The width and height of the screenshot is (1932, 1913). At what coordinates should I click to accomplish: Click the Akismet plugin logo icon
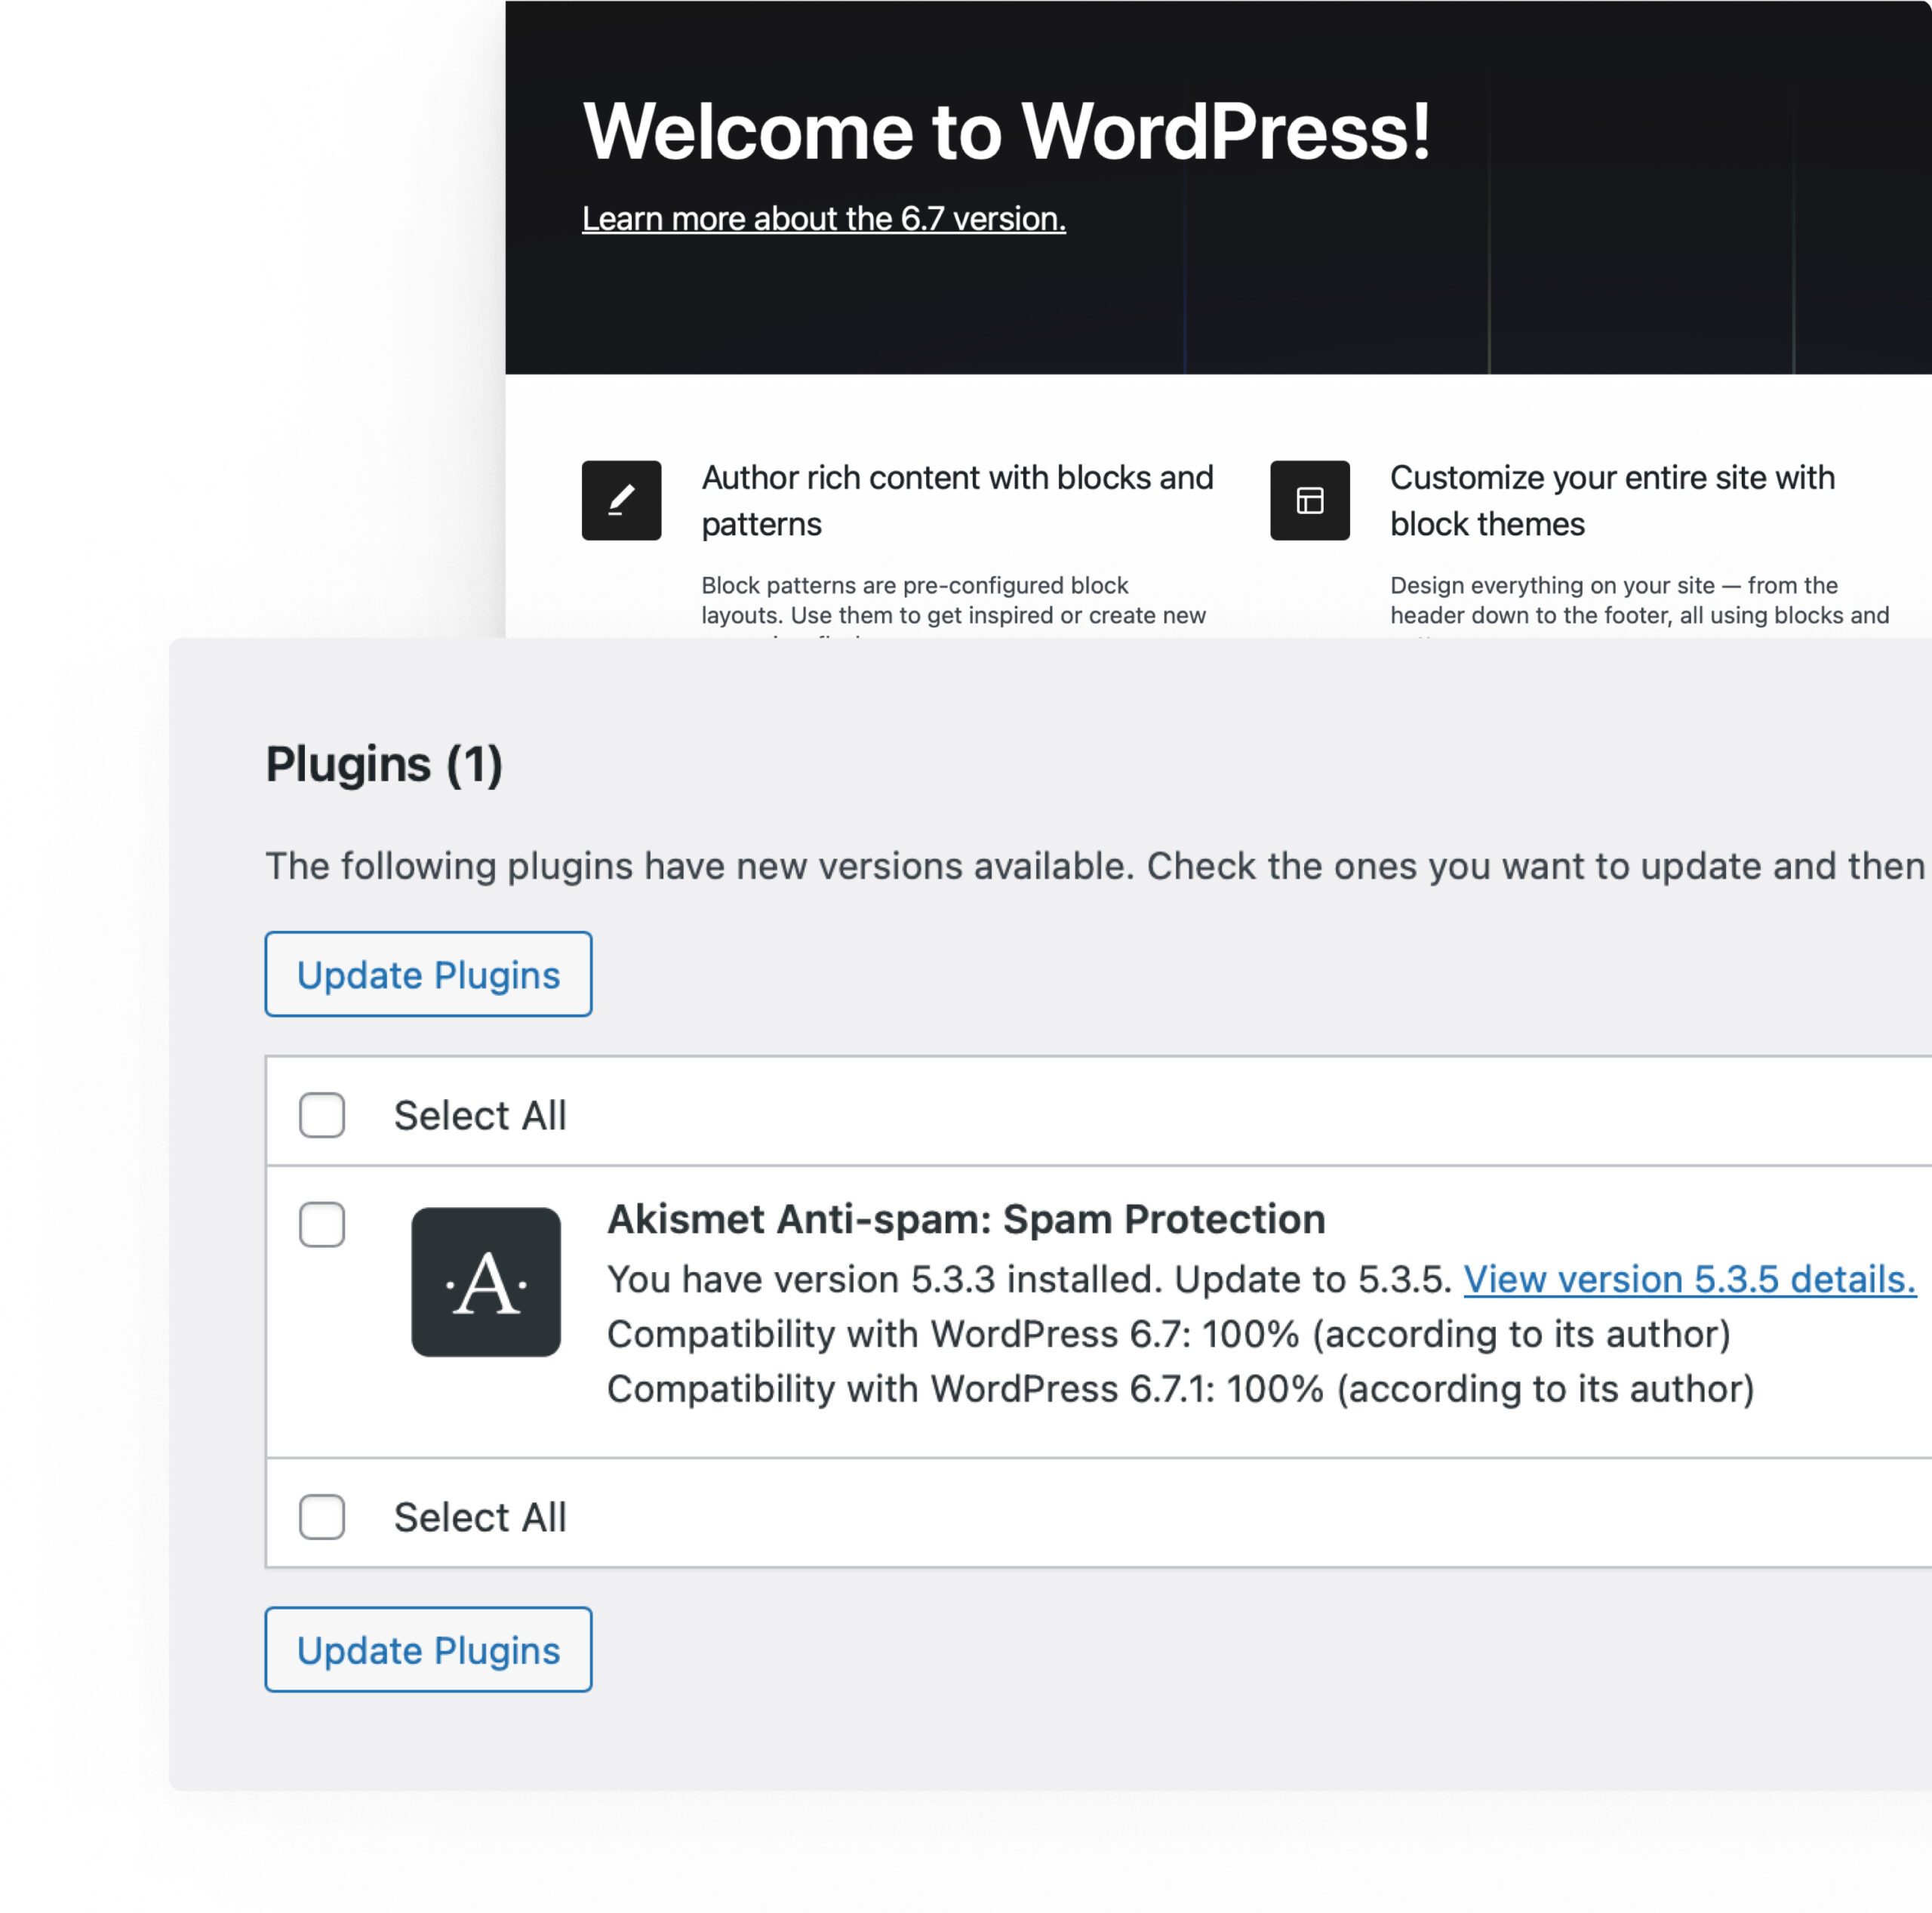pos(486,1282)
